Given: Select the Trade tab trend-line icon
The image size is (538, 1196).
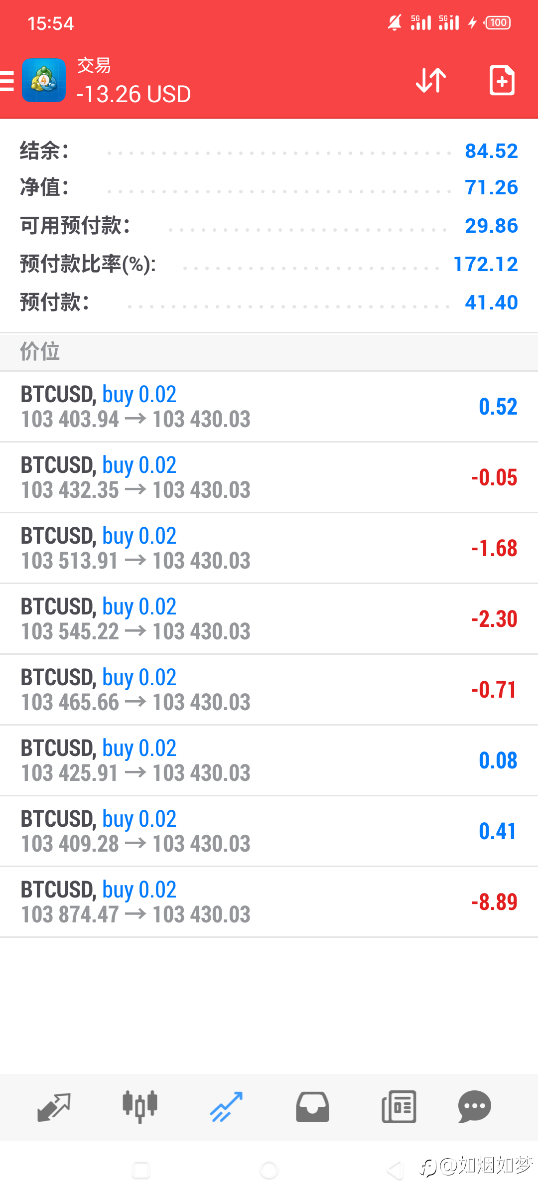Looking at the screenshot, I should click(x=226, y=1107).
